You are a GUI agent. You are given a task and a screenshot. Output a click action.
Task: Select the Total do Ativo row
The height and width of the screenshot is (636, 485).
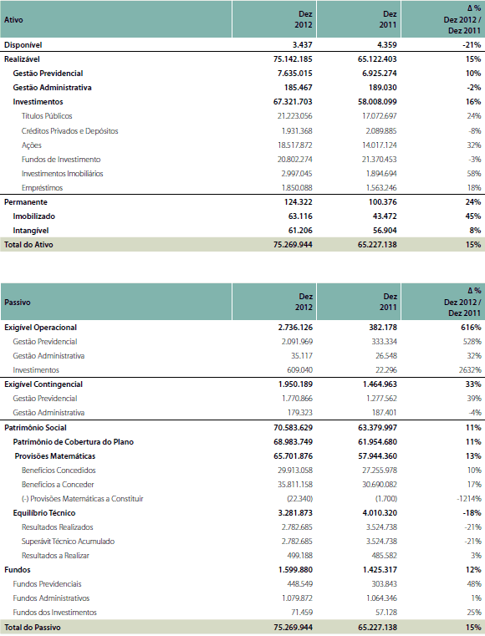click(242, 245)
